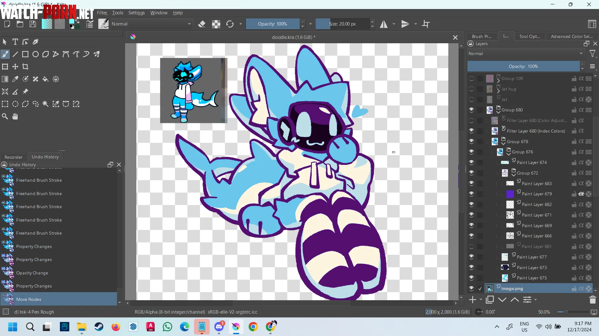Screen dimensions: 599x336
Task: Click the canvas dimensions status button
Action: point(447,312)
